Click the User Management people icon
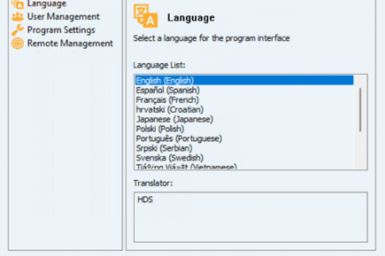The image size is (385, 256). [x=18, y=17]
